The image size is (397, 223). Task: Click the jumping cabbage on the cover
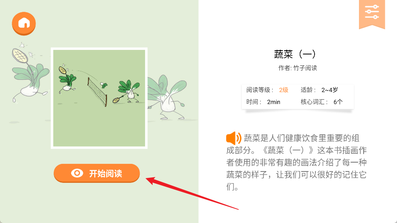click(x=67, y=80)
